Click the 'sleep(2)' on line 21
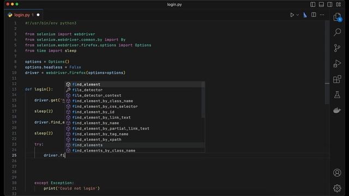Viewport: 349px width, 196px height. [x=44, y=133]
